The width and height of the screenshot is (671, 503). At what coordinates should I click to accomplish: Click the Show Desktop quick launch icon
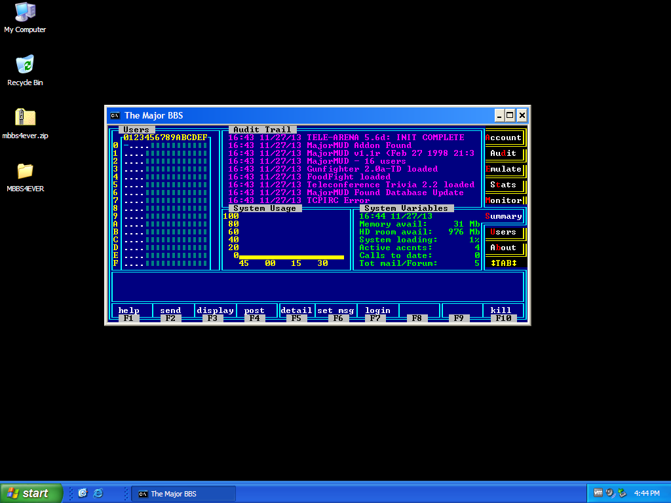tap(83, 493)
